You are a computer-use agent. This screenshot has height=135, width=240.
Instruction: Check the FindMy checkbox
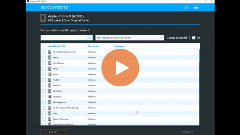click(44, 80)
